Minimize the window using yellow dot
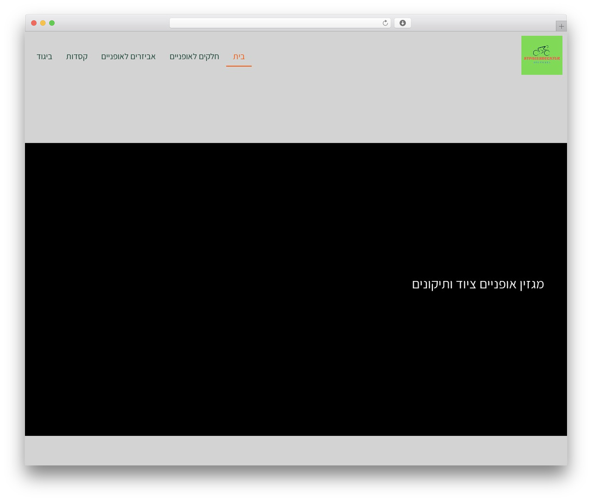Image resolution: width=592 pixels, height=501 pixels. click(43, 23)
